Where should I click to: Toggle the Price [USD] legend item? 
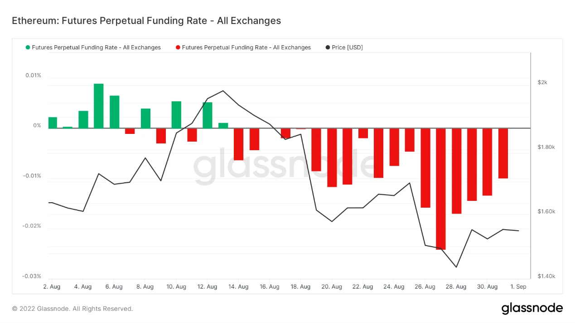click(344, 47)
